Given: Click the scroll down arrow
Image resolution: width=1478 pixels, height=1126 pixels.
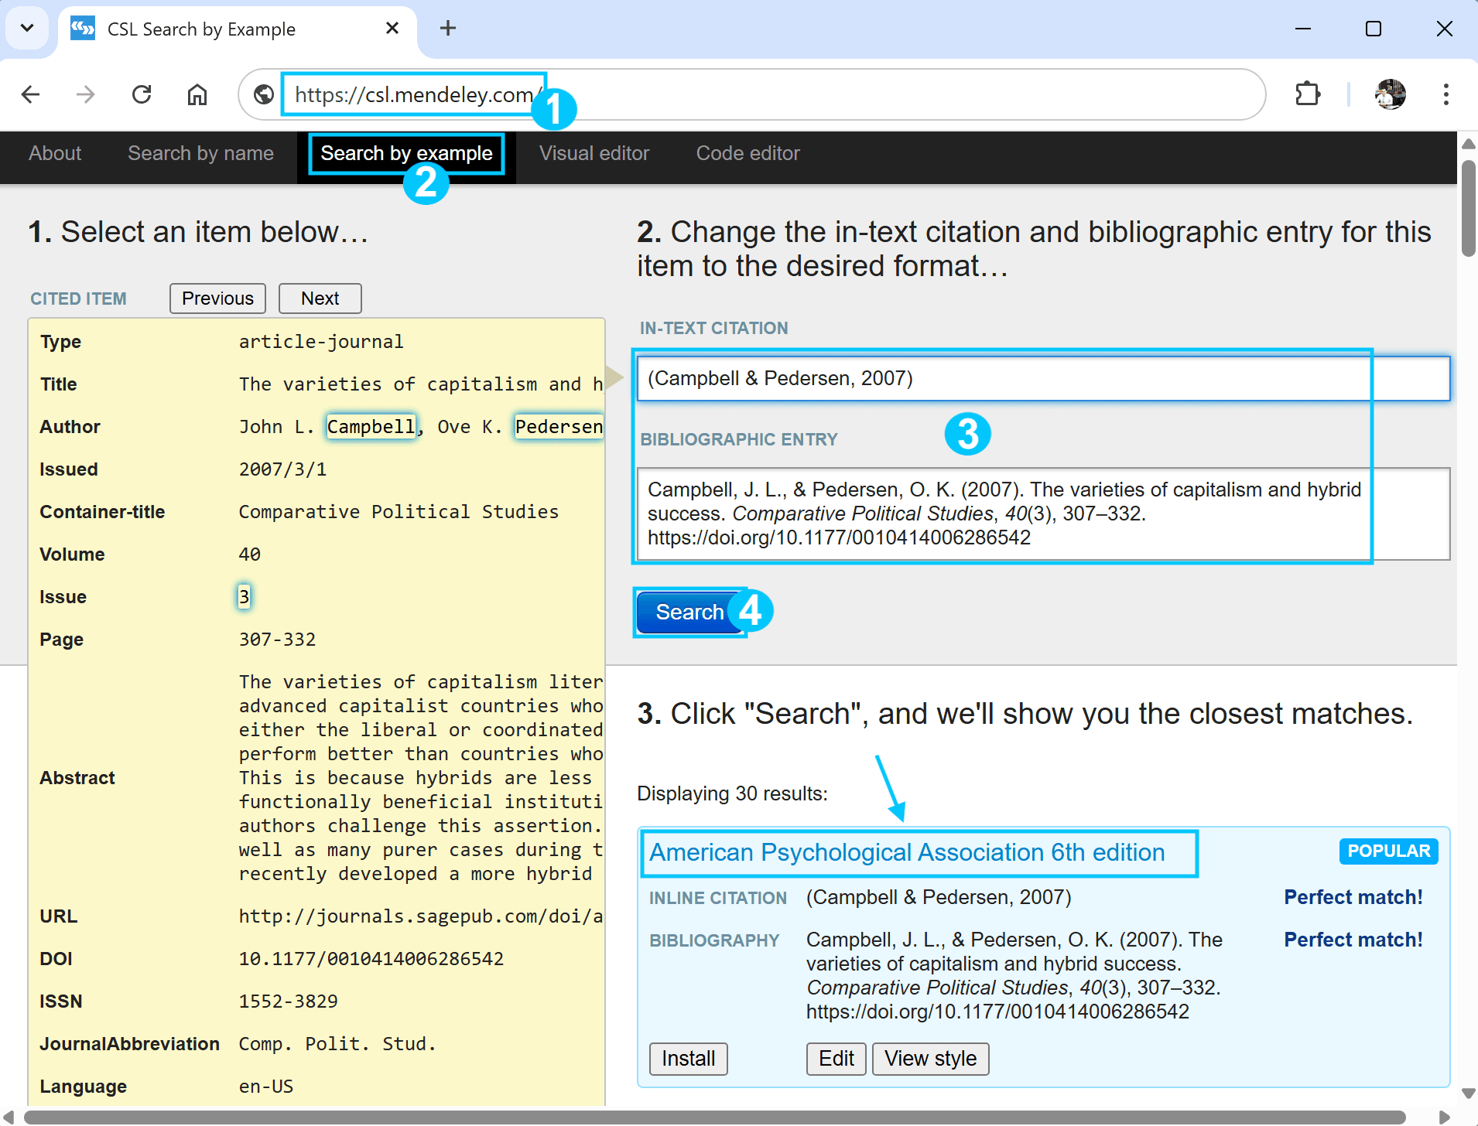Looking at the screenshot, I should click(x=1468, y=1094).
